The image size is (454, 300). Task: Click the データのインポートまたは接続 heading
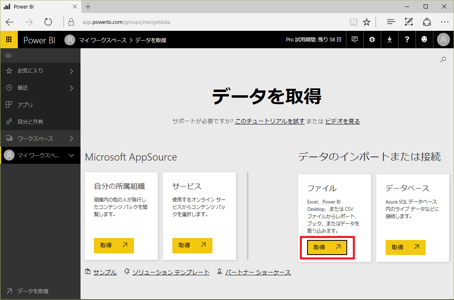tap(369, 156)
